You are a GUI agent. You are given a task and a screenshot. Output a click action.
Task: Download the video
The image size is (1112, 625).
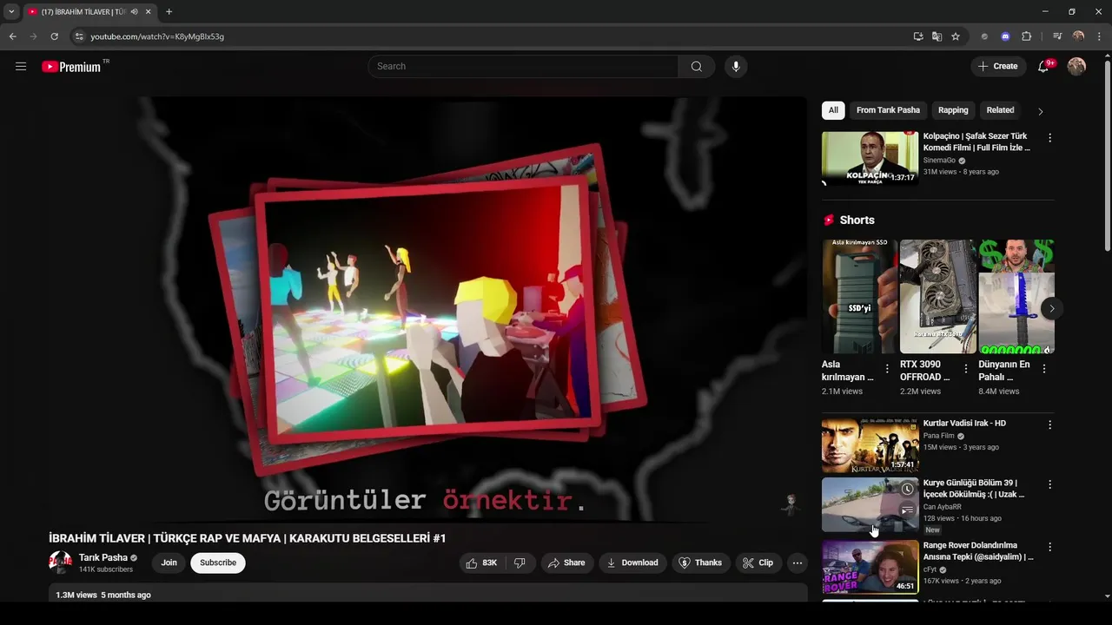coord(632,562)
